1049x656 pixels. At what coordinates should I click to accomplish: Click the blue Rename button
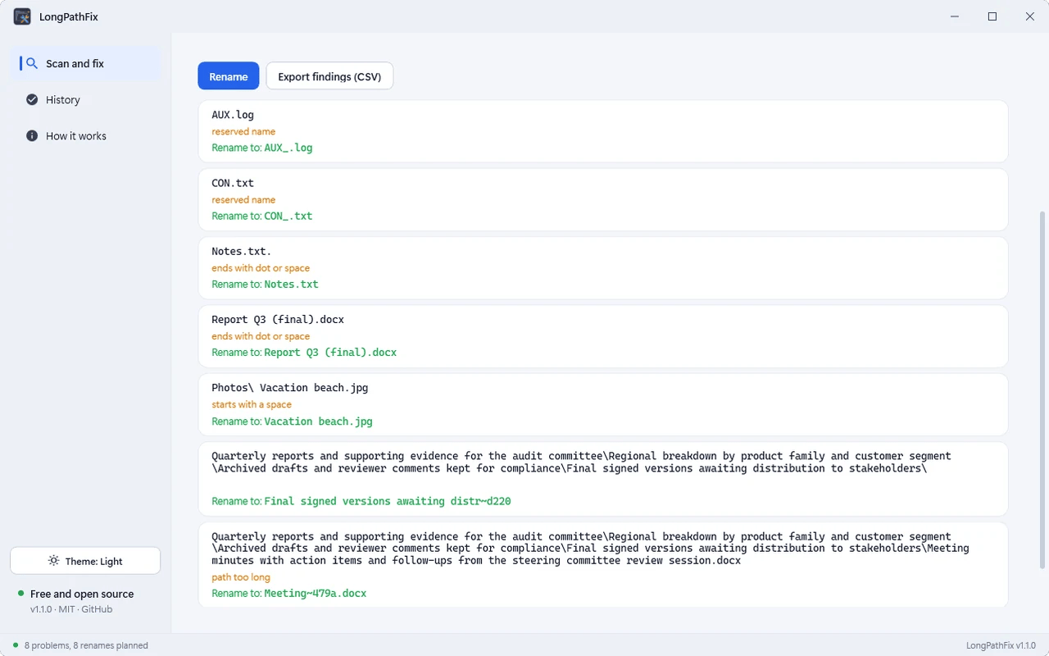[x=229, y=76]
